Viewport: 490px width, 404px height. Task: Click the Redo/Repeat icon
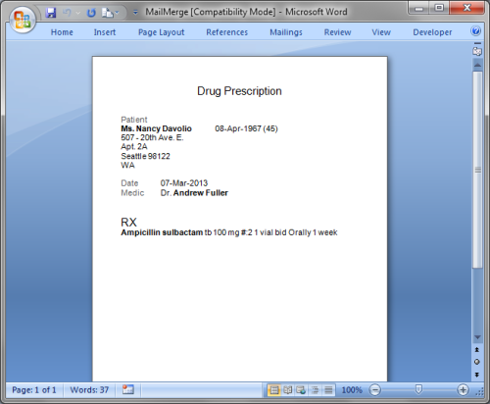pos(91,13)
